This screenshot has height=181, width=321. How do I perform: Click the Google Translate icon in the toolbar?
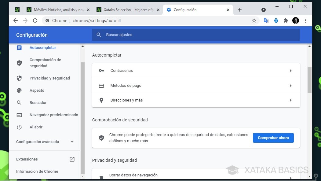click(266, 20)
